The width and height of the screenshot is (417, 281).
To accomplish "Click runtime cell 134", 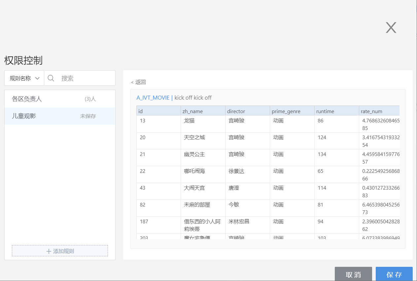I will [x=337, y=158].
